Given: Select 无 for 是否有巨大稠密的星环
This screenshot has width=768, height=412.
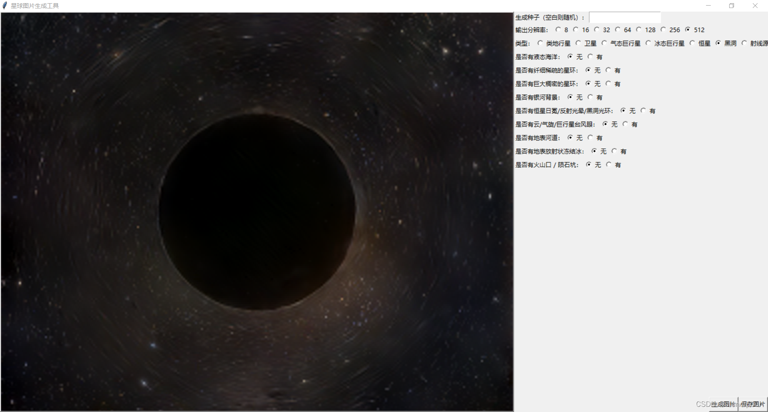Looking at the screenshot, I should pyautogui.click(x=588, y=84).
